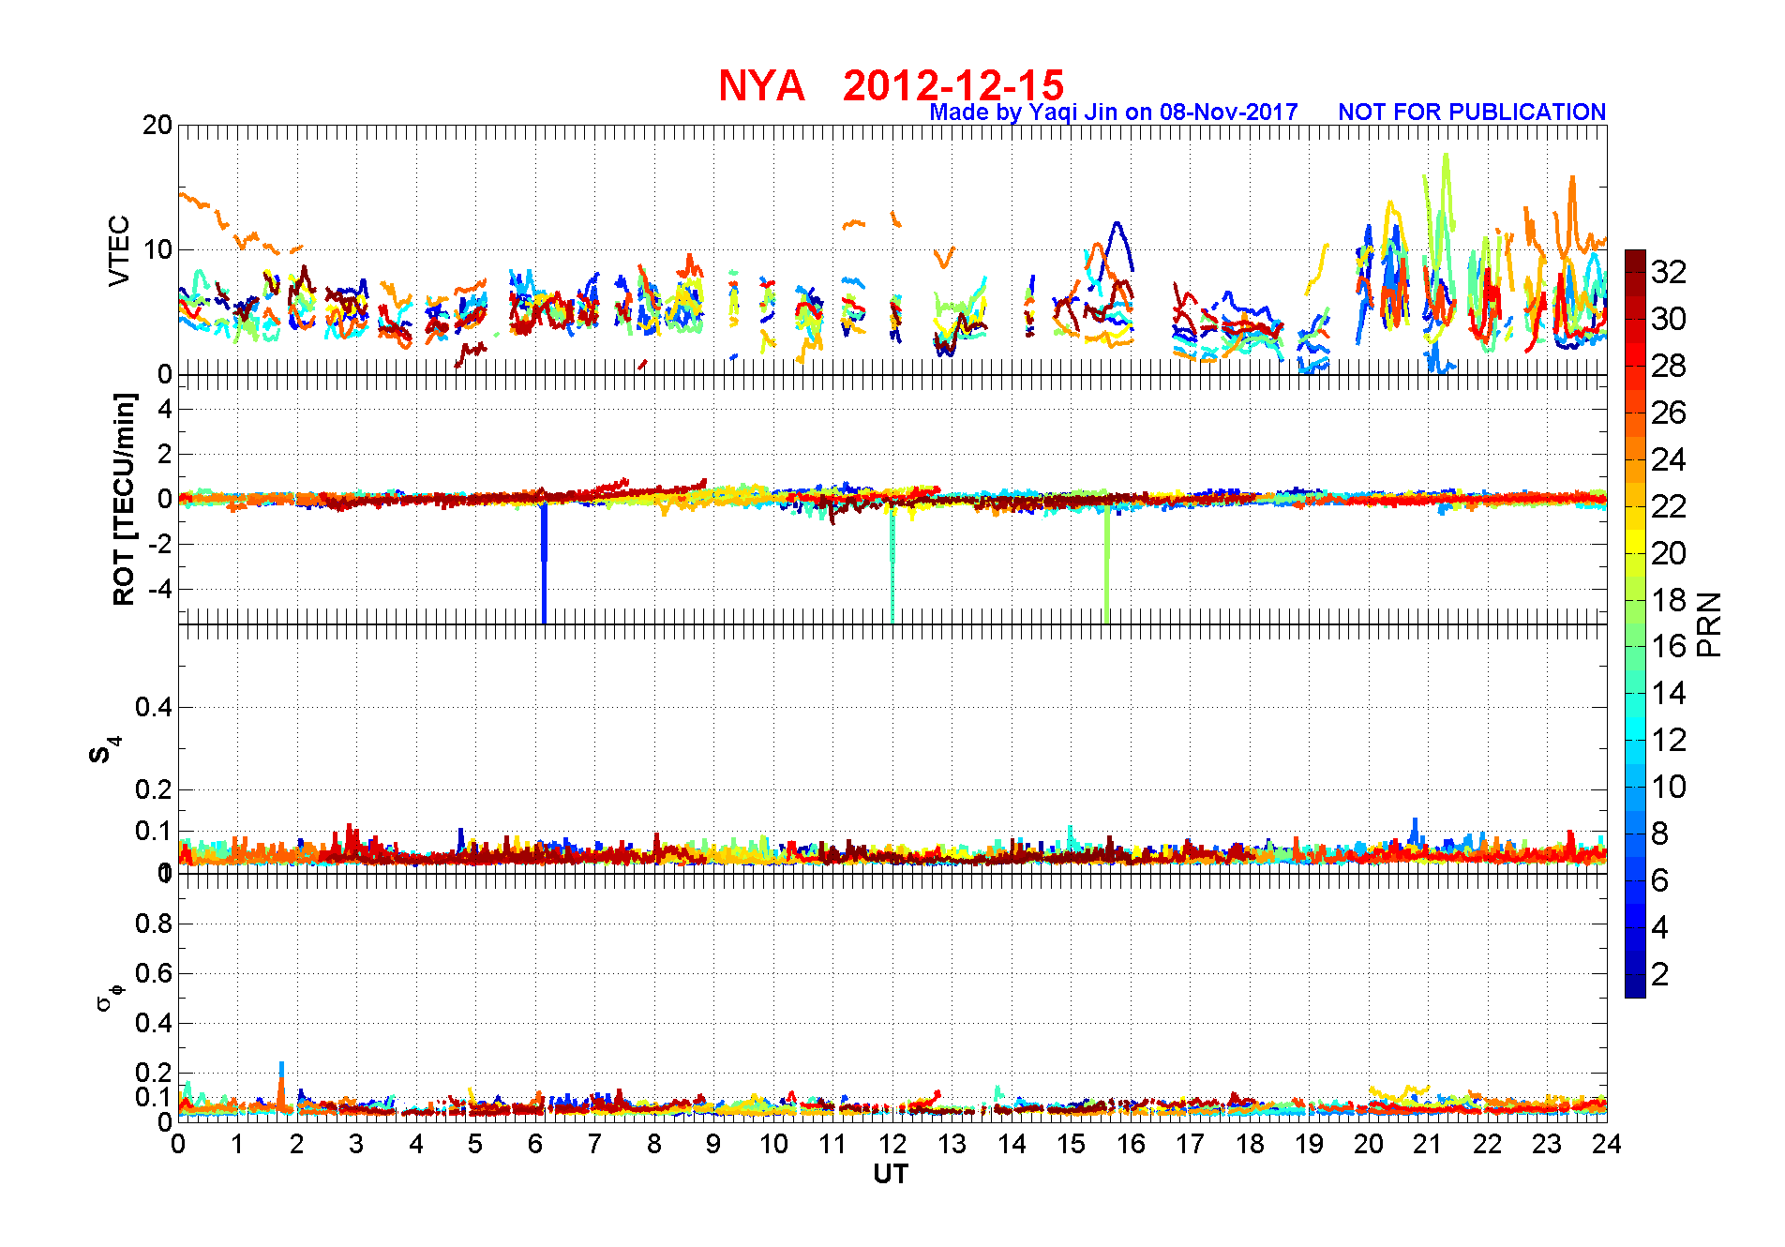This screenshot has width=1785, height=1247.
Task: Click the PRN colorbar near value 2
Action: [x=1635, y=975]
